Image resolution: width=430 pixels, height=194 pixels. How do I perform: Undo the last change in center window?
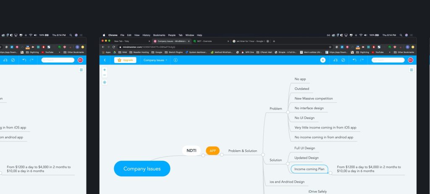coord(354,60)
